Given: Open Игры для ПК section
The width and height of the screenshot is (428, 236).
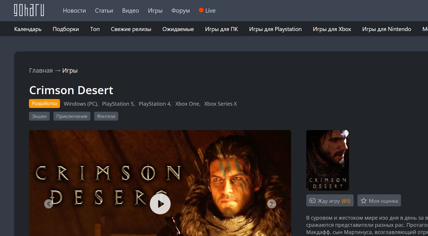Looking at the screenshot, I should click(x=222, y=29).
